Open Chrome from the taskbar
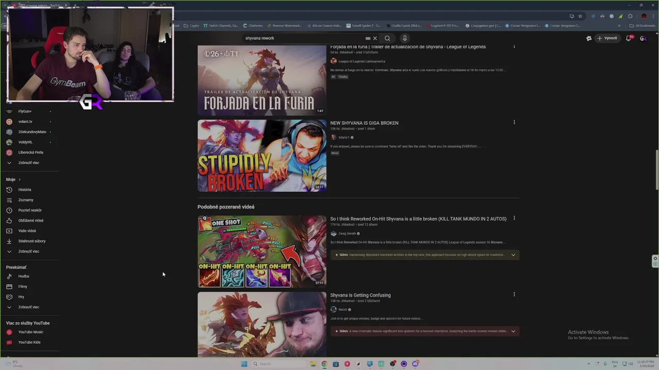 click(x=324, y=364)
